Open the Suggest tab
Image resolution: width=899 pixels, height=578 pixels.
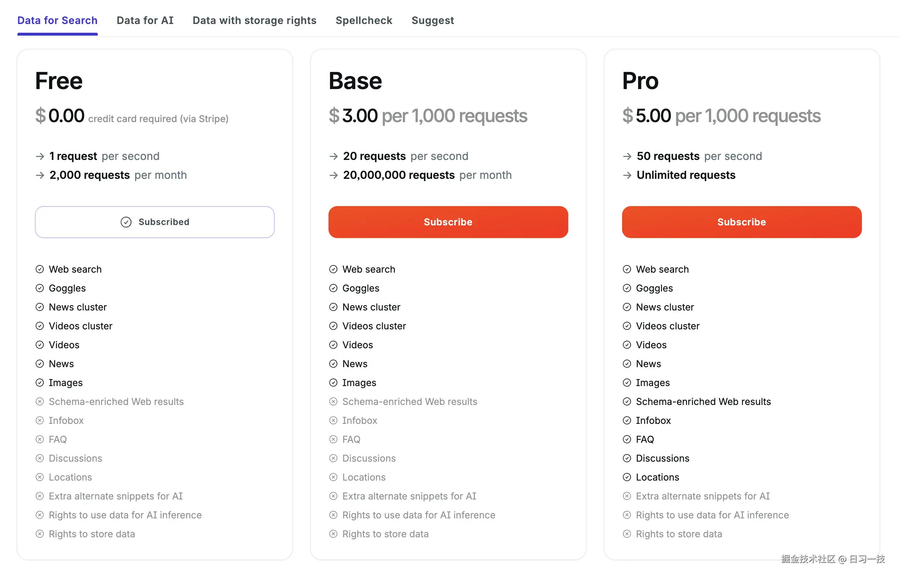tap(433, 20)
